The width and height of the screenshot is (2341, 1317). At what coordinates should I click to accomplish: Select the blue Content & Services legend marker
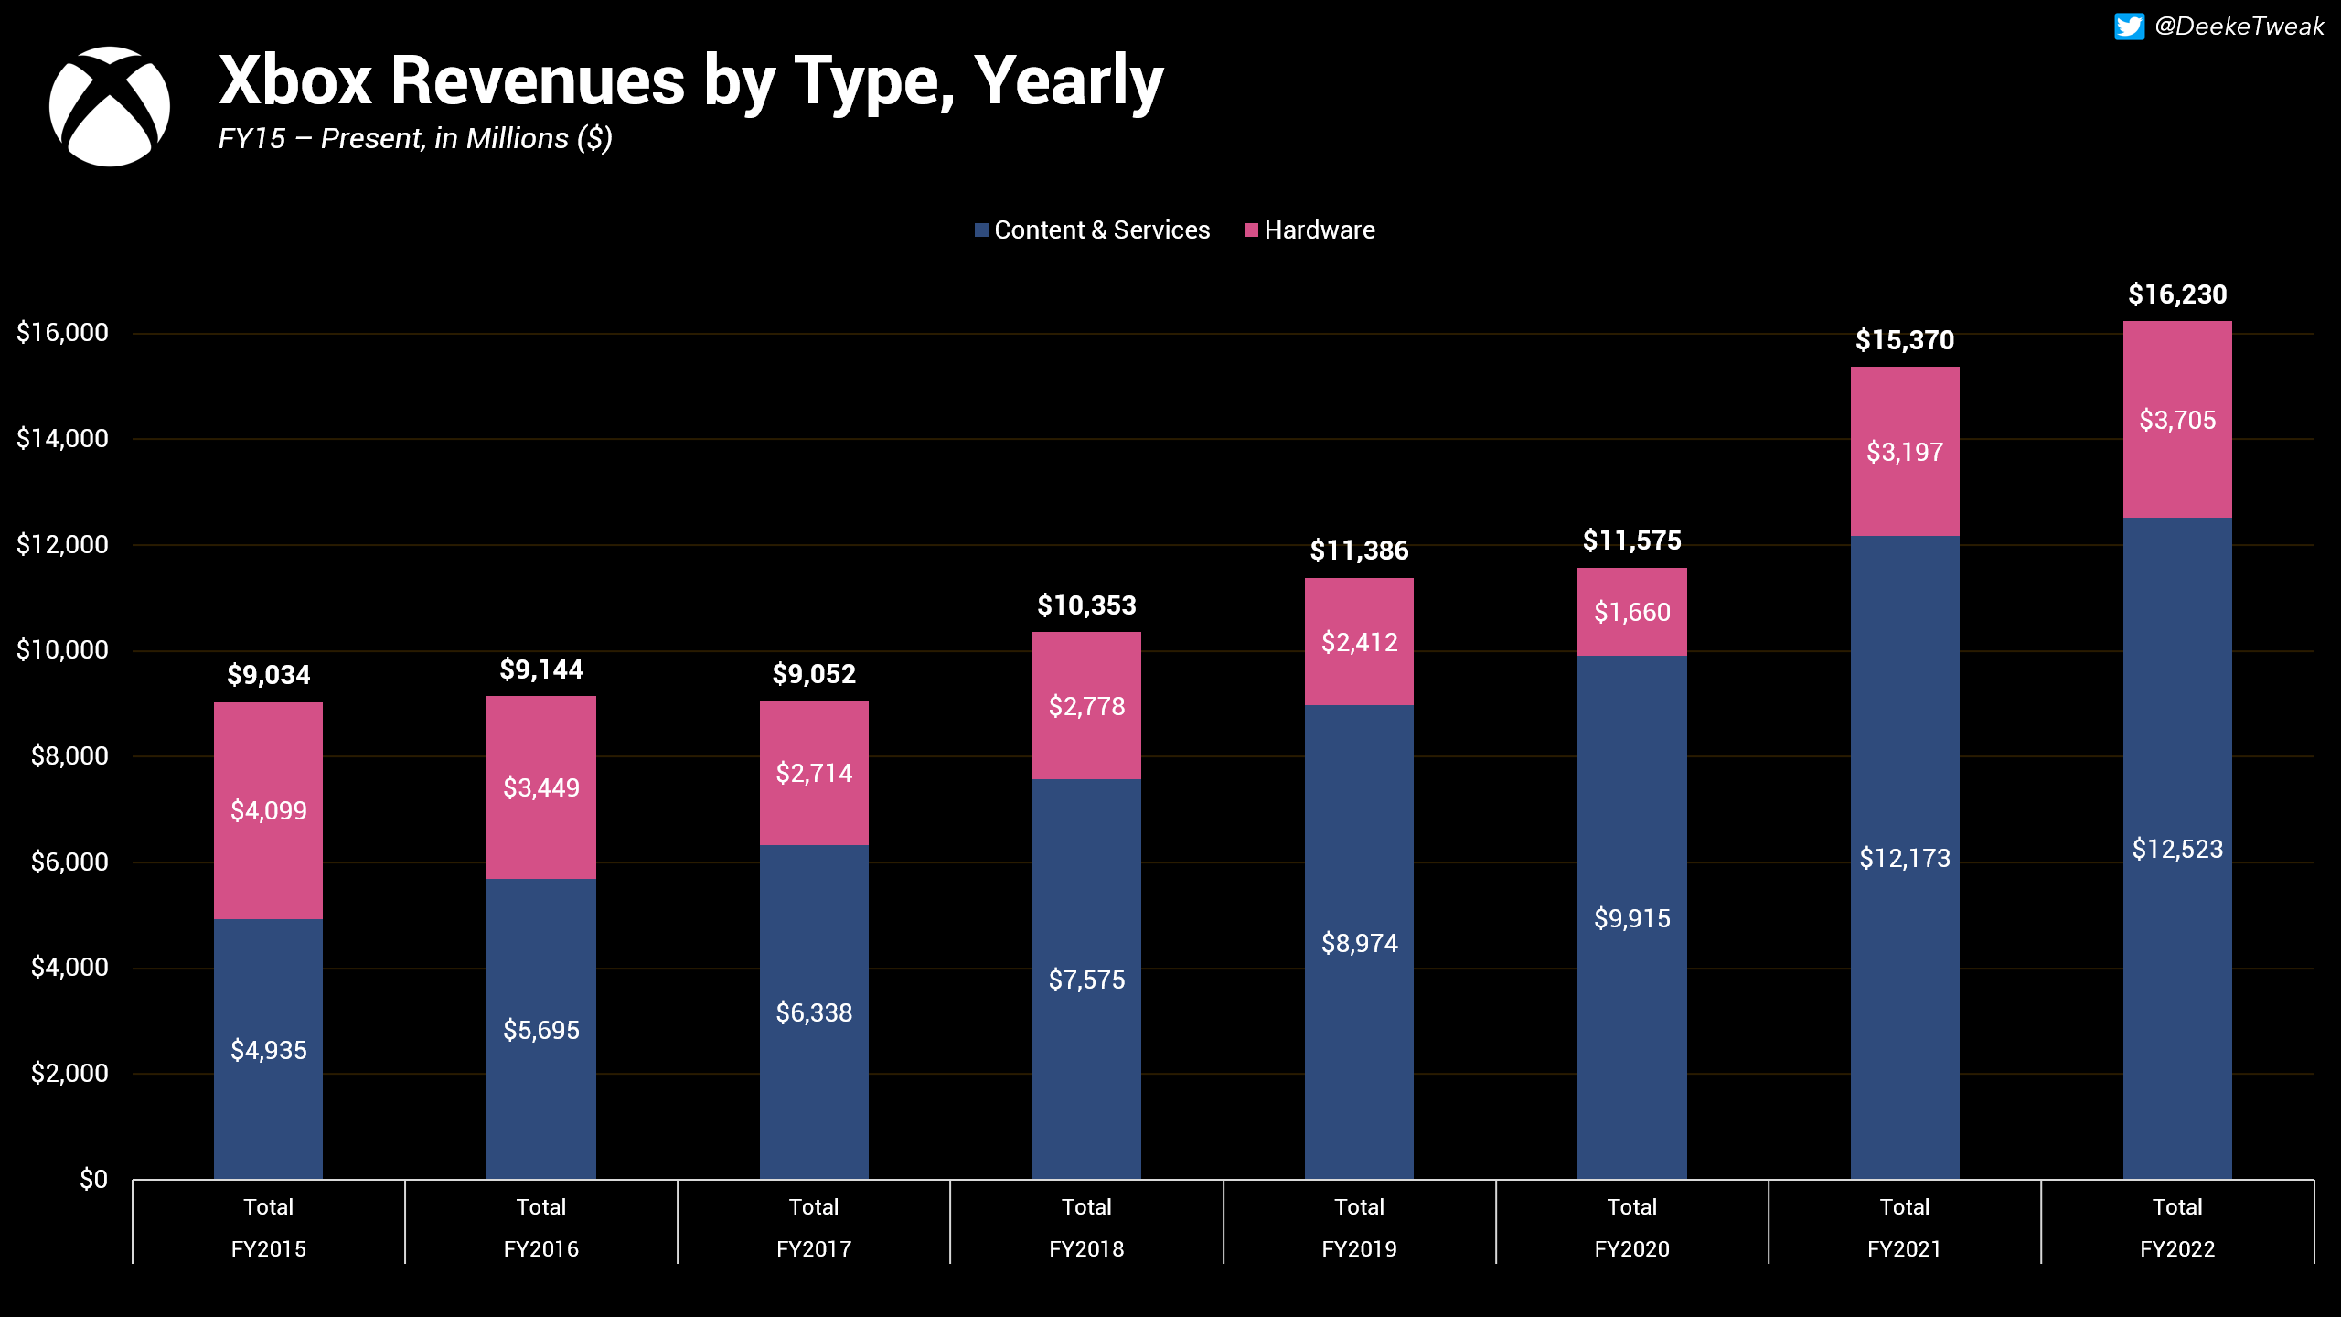[x=980, y=230]
